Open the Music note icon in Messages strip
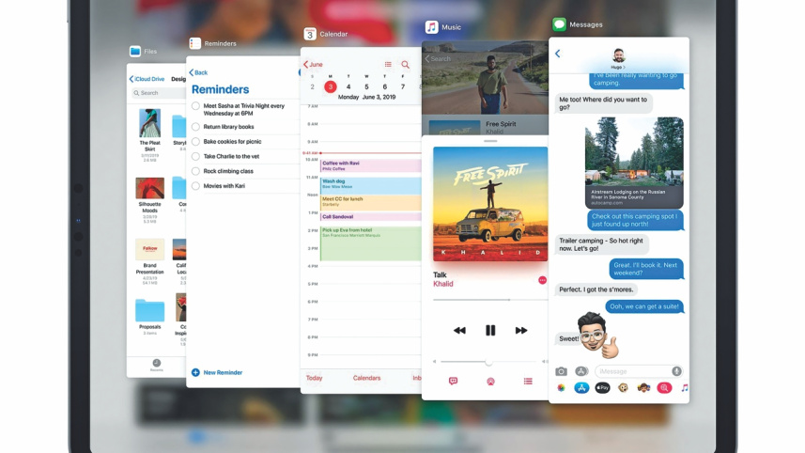This screenshot has width=805, height=453. tap(685, 388)
